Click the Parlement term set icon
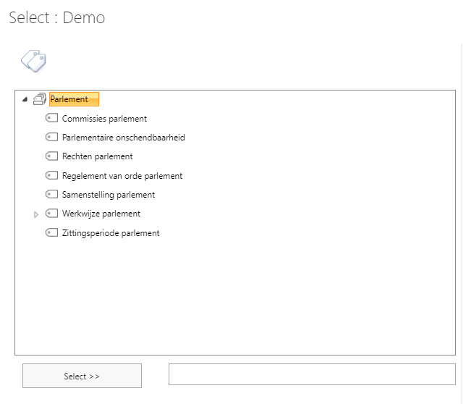 point(40,99)
